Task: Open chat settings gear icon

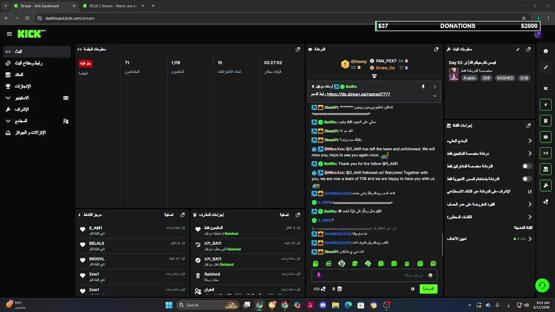Action: (x=413, y=289)
